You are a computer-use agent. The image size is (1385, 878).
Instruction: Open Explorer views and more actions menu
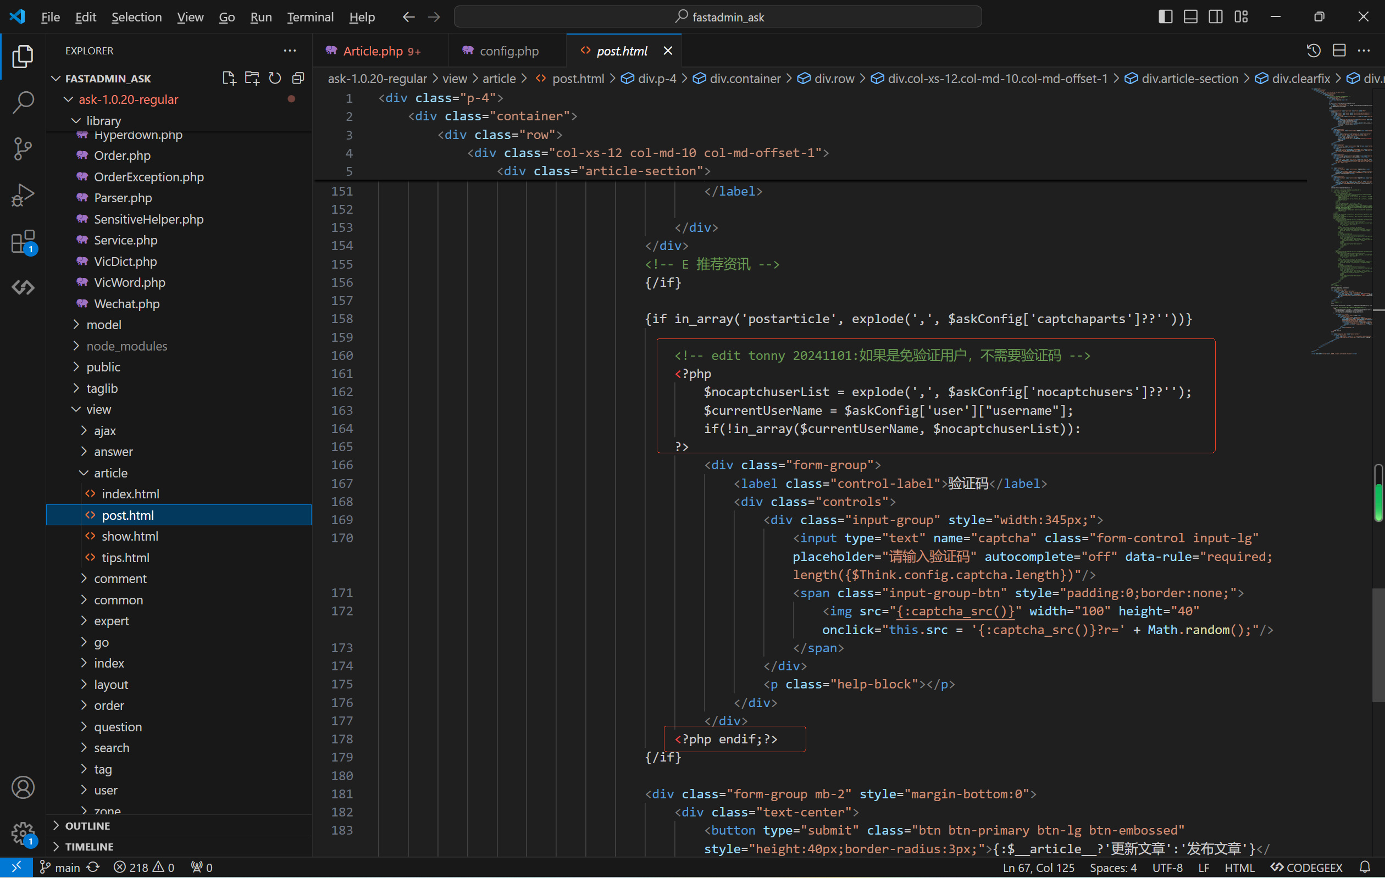(x=290, y=51)
